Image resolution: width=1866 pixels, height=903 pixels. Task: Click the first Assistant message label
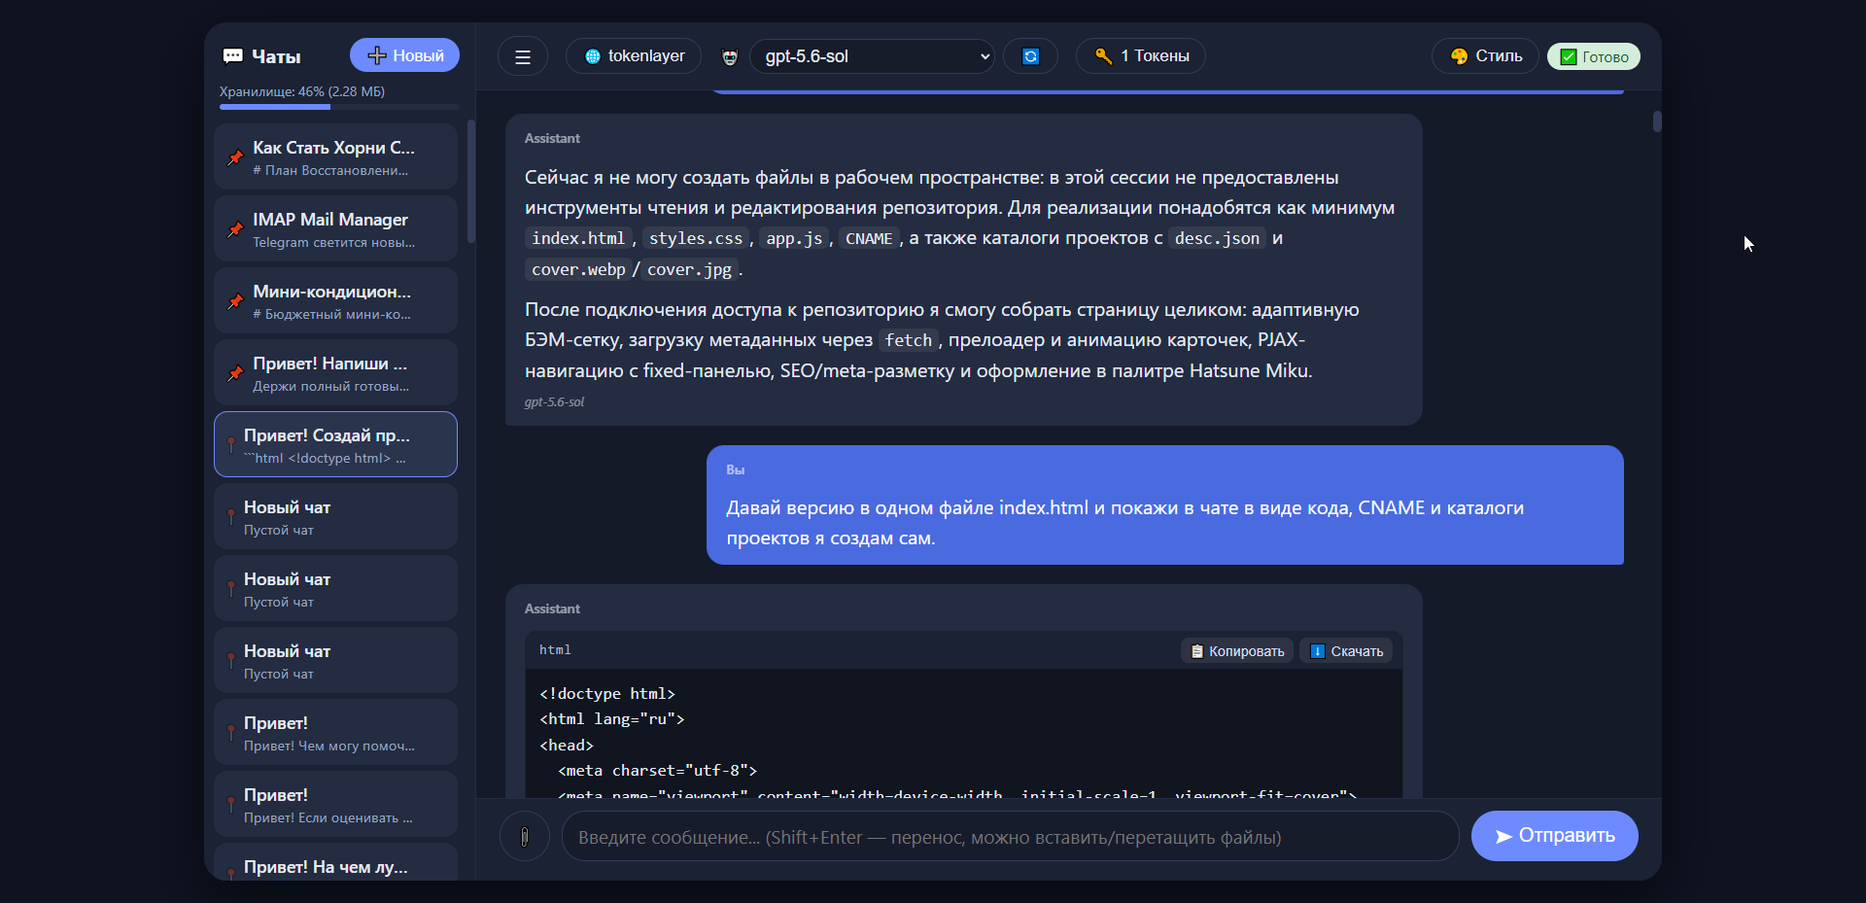click(x=552, y=138)
